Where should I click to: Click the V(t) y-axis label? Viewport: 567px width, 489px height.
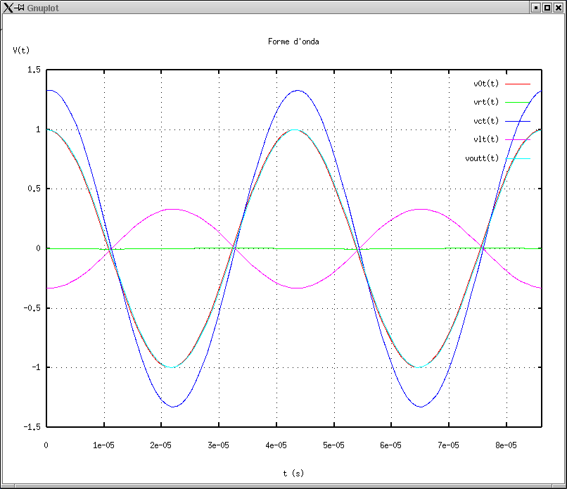21,51
